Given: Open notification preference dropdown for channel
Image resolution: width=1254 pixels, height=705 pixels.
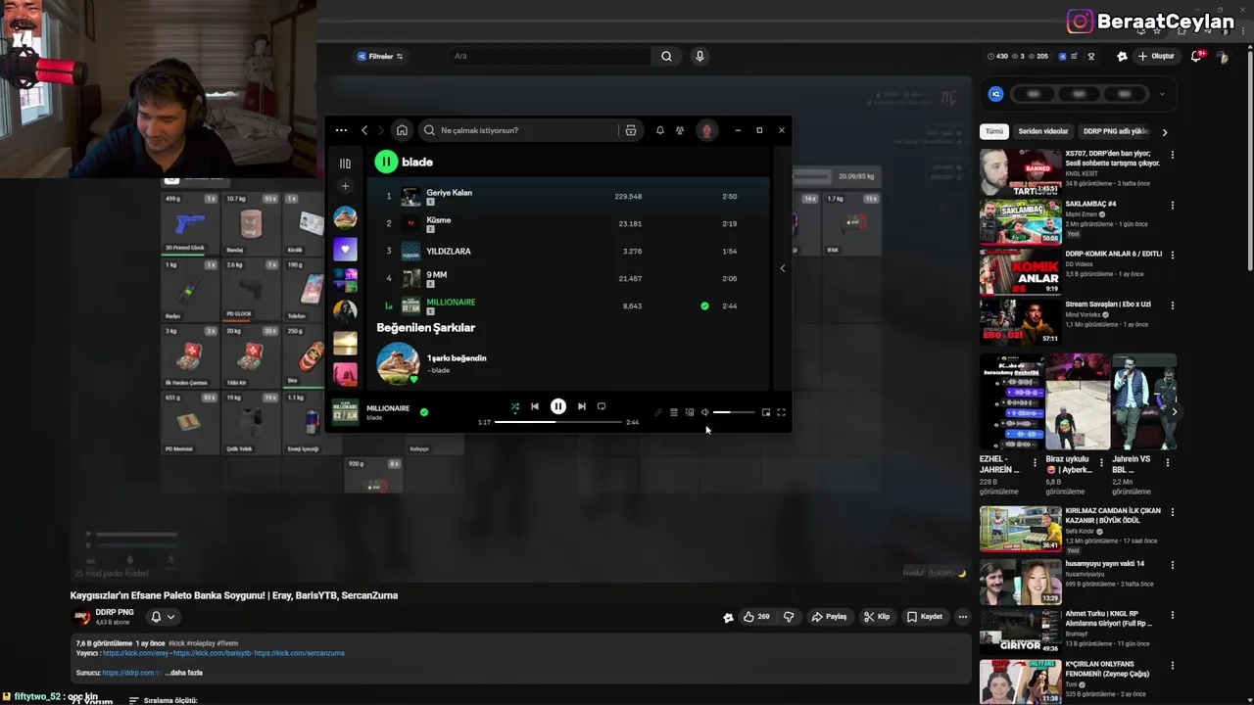Looking at the screenshot, I should pos(163,617).
